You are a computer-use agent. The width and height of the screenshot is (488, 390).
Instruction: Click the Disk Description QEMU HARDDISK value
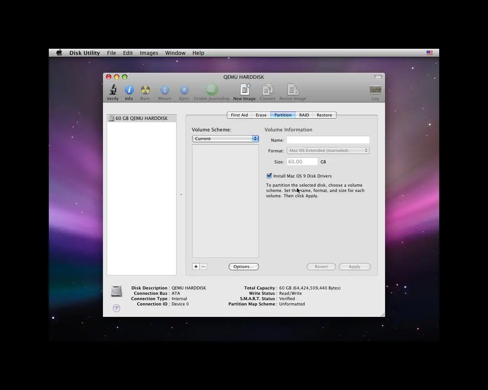[x=189, y=288]
